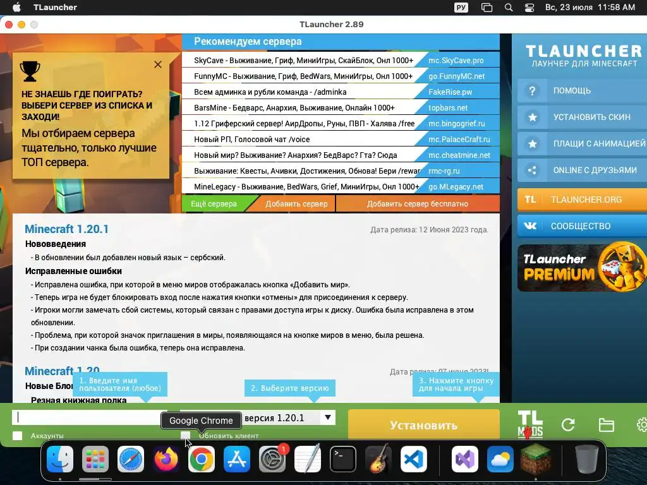This screenshot has width=647, height=485.
Task: Click the Spotlight search icon
Action: [x=509, y=8]
